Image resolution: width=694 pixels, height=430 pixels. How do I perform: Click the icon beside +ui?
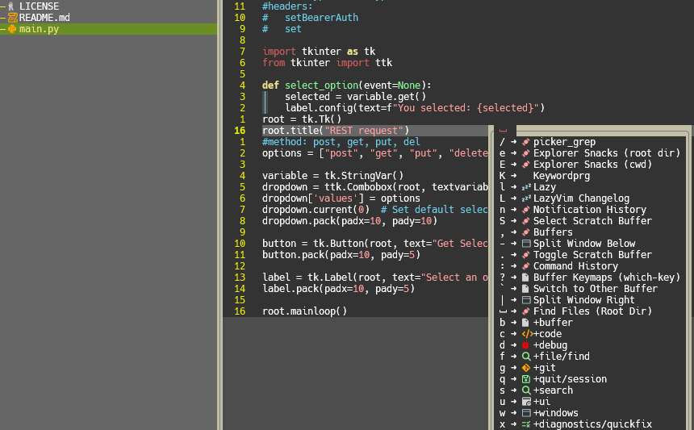coord(526,402)
